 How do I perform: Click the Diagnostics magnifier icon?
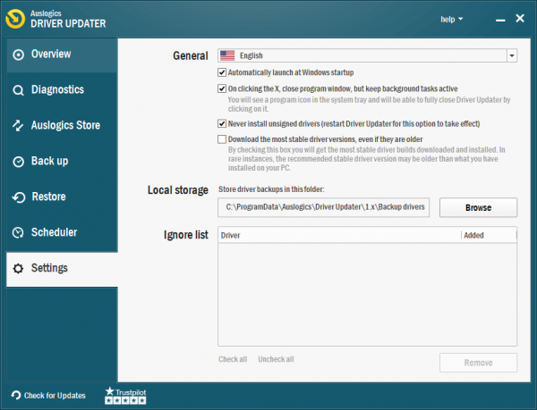[18, 90]
